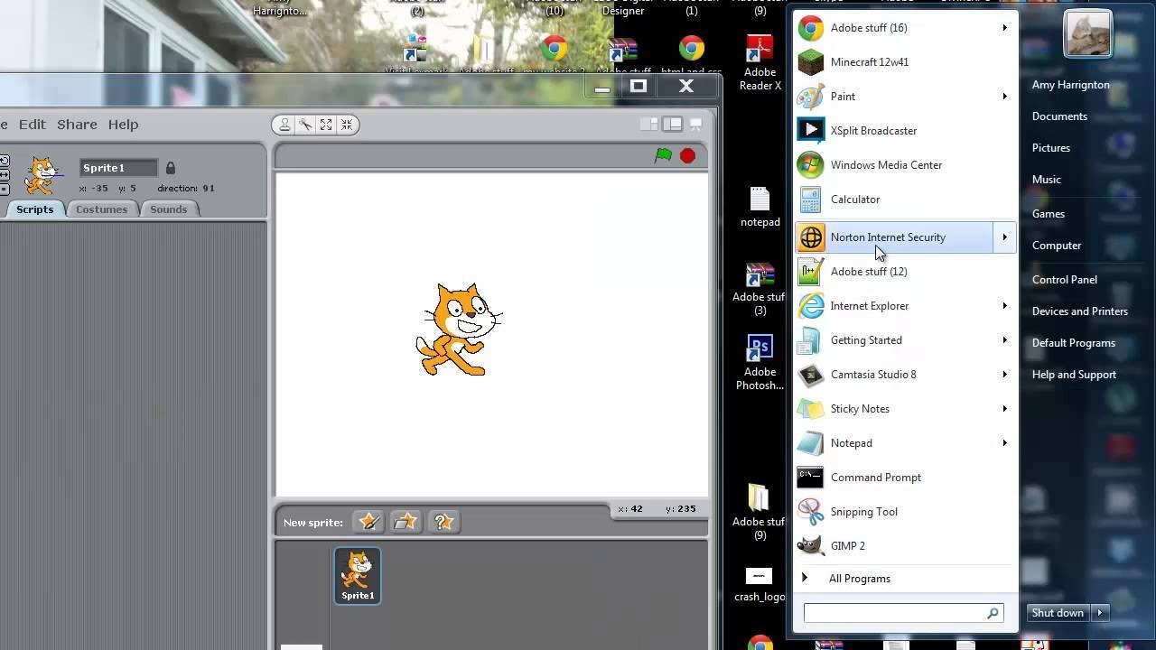Viewport: 1156px width, 650px height.
Task: Open Control Panel
Action: coord(1065,280)
